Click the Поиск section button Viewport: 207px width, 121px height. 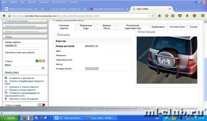tap(25, 37)
